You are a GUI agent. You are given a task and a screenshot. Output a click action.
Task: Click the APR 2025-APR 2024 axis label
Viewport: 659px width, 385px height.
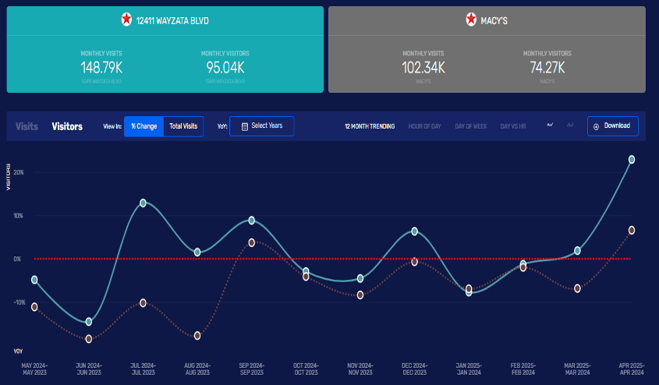point(631,369)
